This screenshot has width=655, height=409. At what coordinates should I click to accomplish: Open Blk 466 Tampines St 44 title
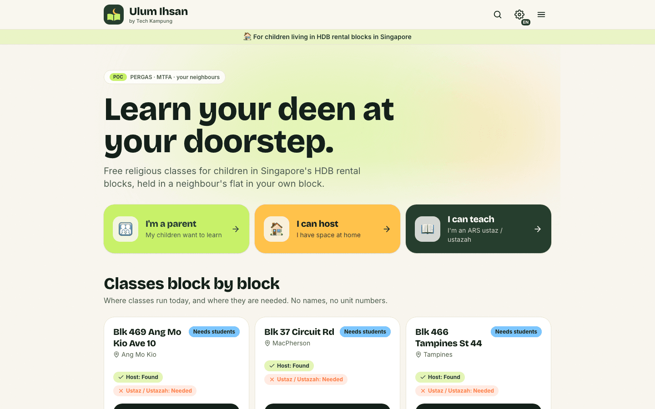[448, 338]
